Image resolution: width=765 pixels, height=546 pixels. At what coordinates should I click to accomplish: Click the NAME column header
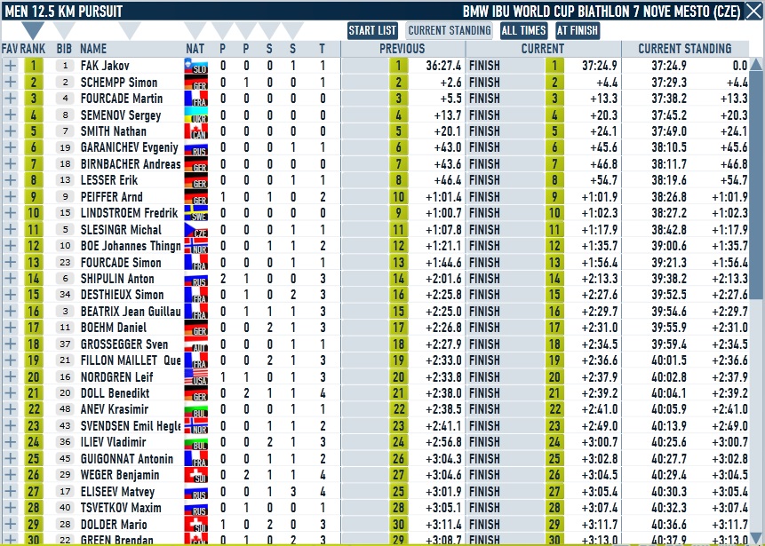point(93,49)
